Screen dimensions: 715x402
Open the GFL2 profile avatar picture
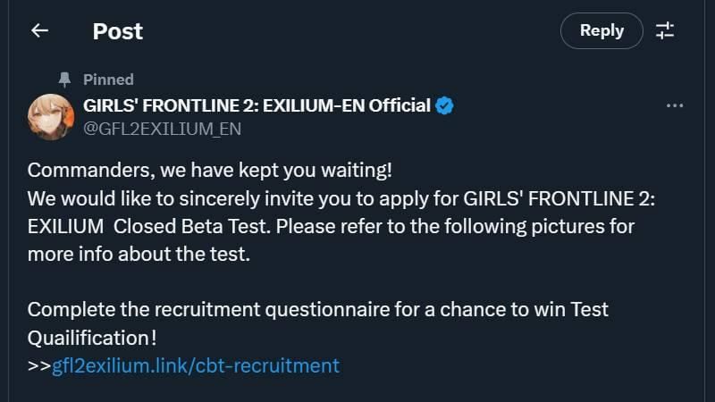[49, 116]
